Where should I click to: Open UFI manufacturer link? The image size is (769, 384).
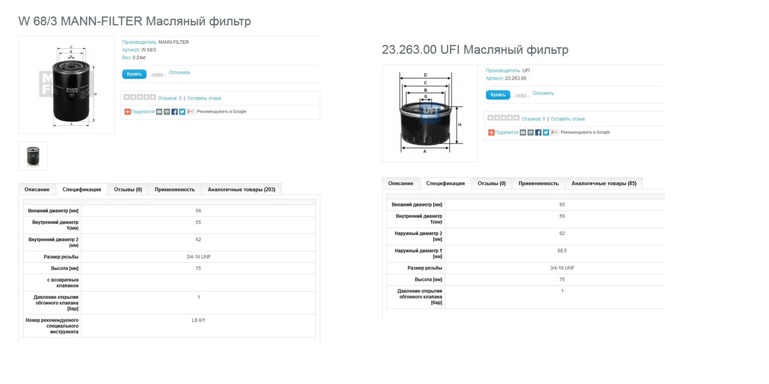[526, 71]
